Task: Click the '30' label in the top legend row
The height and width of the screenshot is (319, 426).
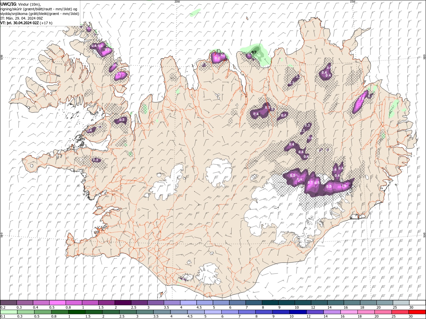Action: click(411, 307)
